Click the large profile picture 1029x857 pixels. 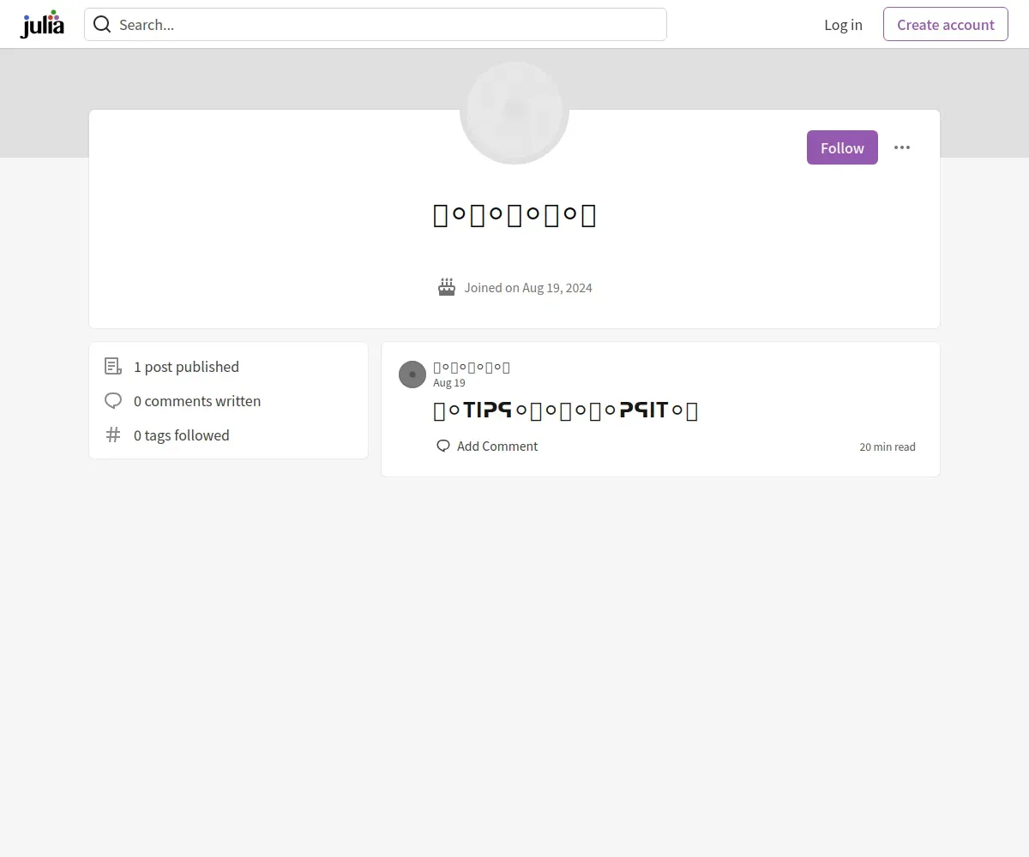(514, 113)
